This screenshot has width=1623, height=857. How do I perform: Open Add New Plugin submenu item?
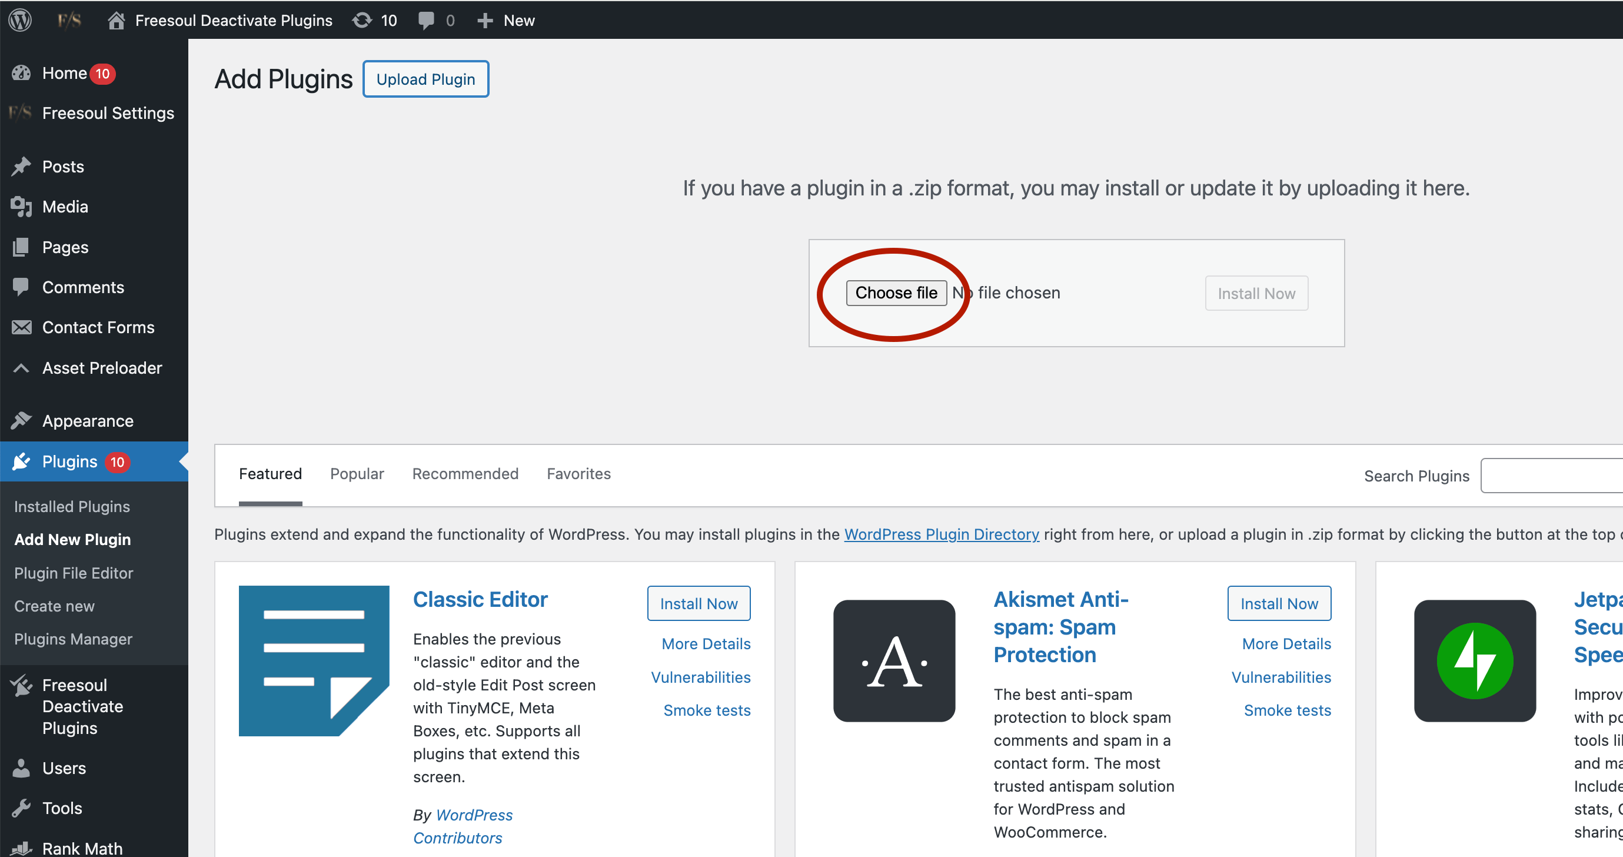[x=72, y=539]
